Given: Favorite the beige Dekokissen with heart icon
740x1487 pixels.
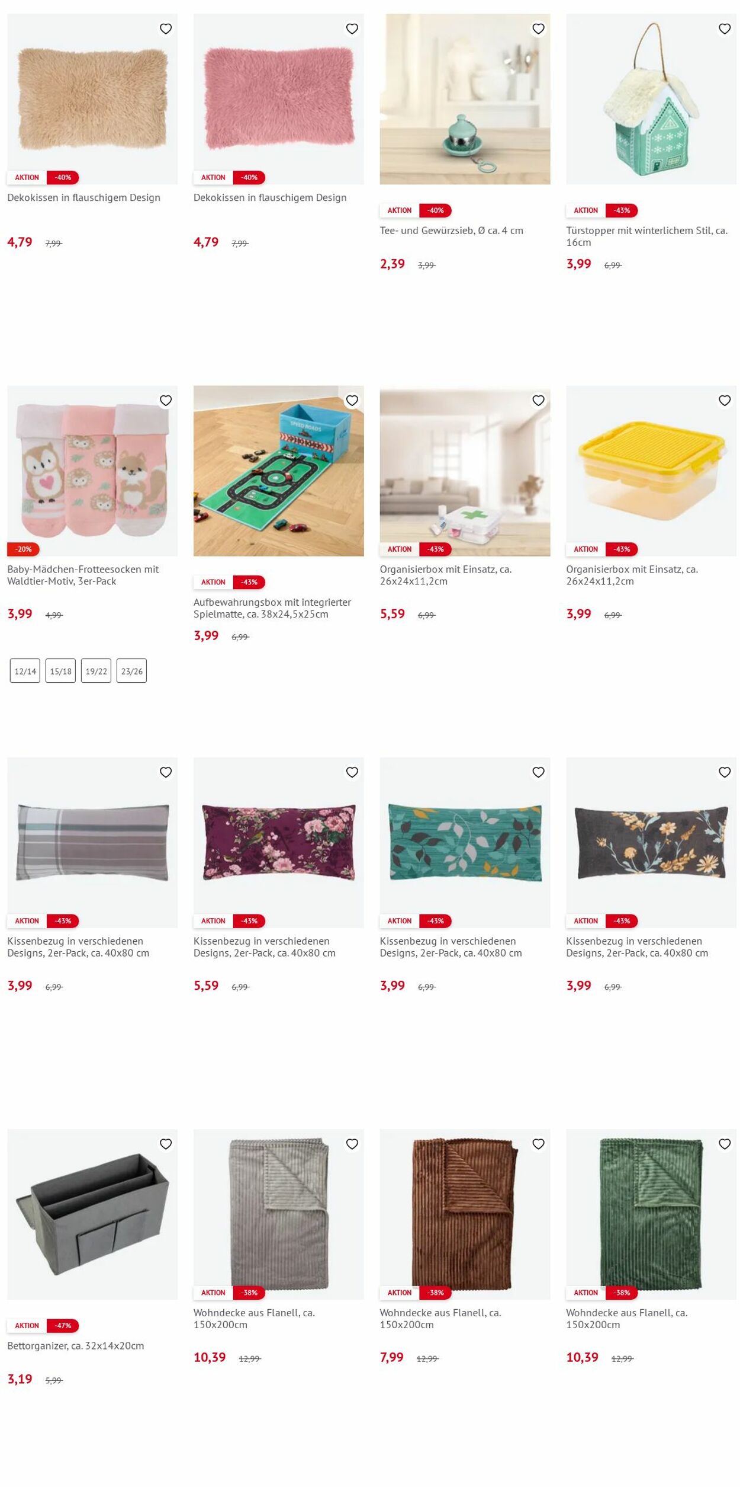Looking at the screenshot, I should 166,28.
